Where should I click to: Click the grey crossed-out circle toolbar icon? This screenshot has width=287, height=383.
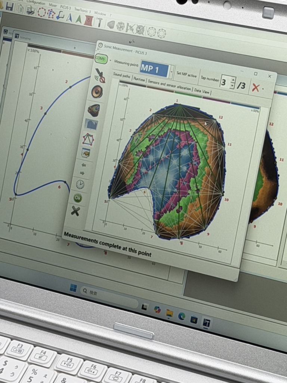click(140, 30)
